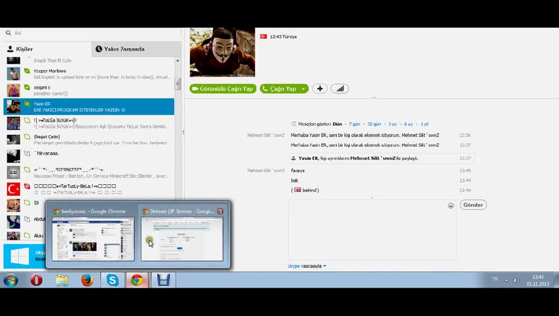Click the Windows Start button
Viewport: 559px width, 316px height.
tap(11, 280)
